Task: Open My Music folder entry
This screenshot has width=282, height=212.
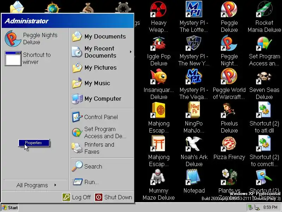Action: click(102, 83)
